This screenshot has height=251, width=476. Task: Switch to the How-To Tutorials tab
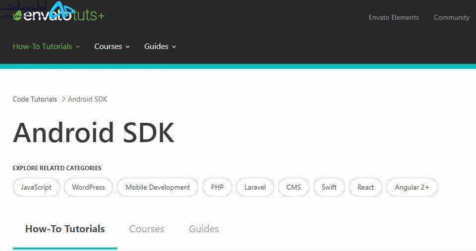tap(65, 229)
